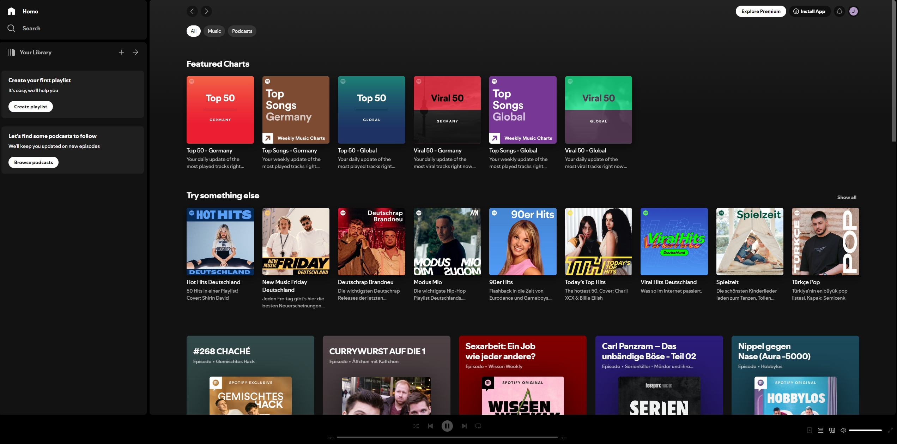Viewport: 897px width, 444px height.
Task: Navigate forward with right arrow
Action: (206, 11)
